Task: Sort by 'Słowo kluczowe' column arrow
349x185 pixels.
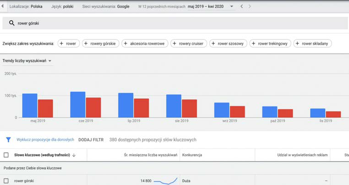Action: tap(74, 155)
